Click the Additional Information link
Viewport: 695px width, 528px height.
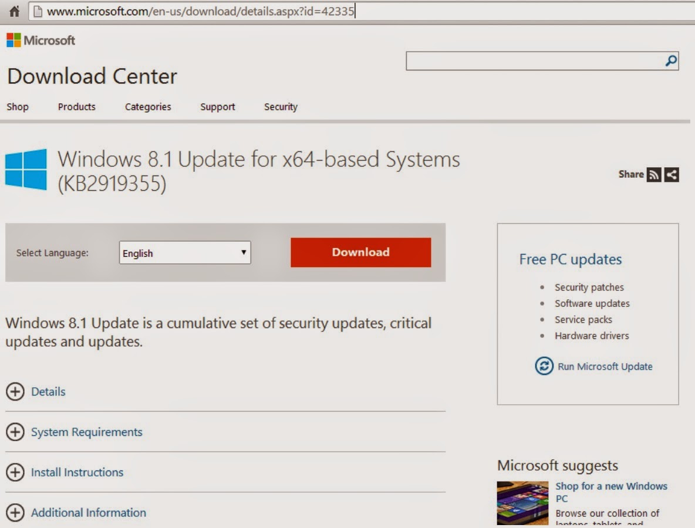point(89,513)
